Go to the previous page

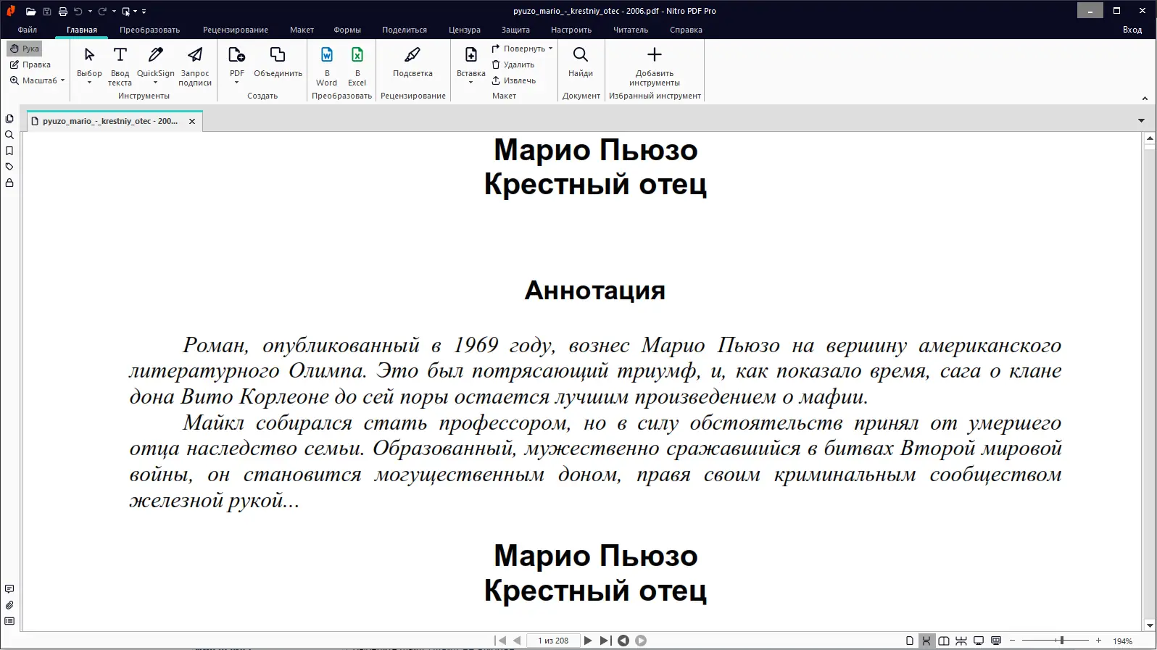(x=517, y=641)
